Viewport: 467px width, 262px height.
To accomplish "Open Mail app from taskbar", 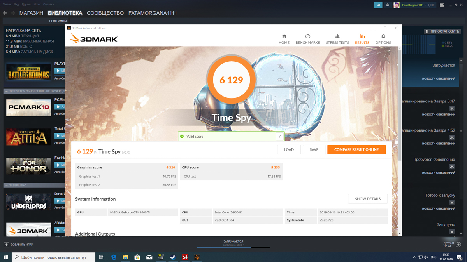I will (x=149, y=257).
